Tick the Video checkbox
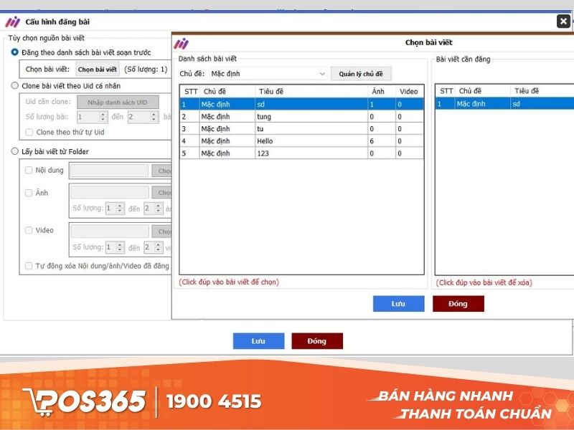Image resolution: width=574 pixels, height=430 pixels. (x=29, y=230)
